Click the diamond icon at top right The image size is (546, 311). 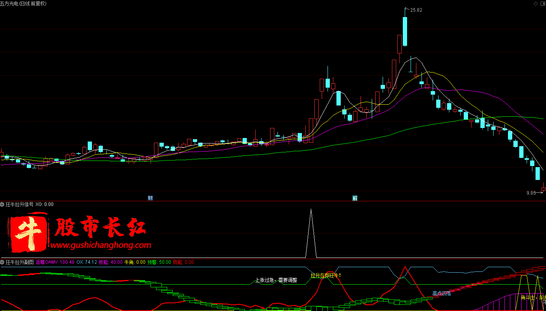tap(536, 3)
